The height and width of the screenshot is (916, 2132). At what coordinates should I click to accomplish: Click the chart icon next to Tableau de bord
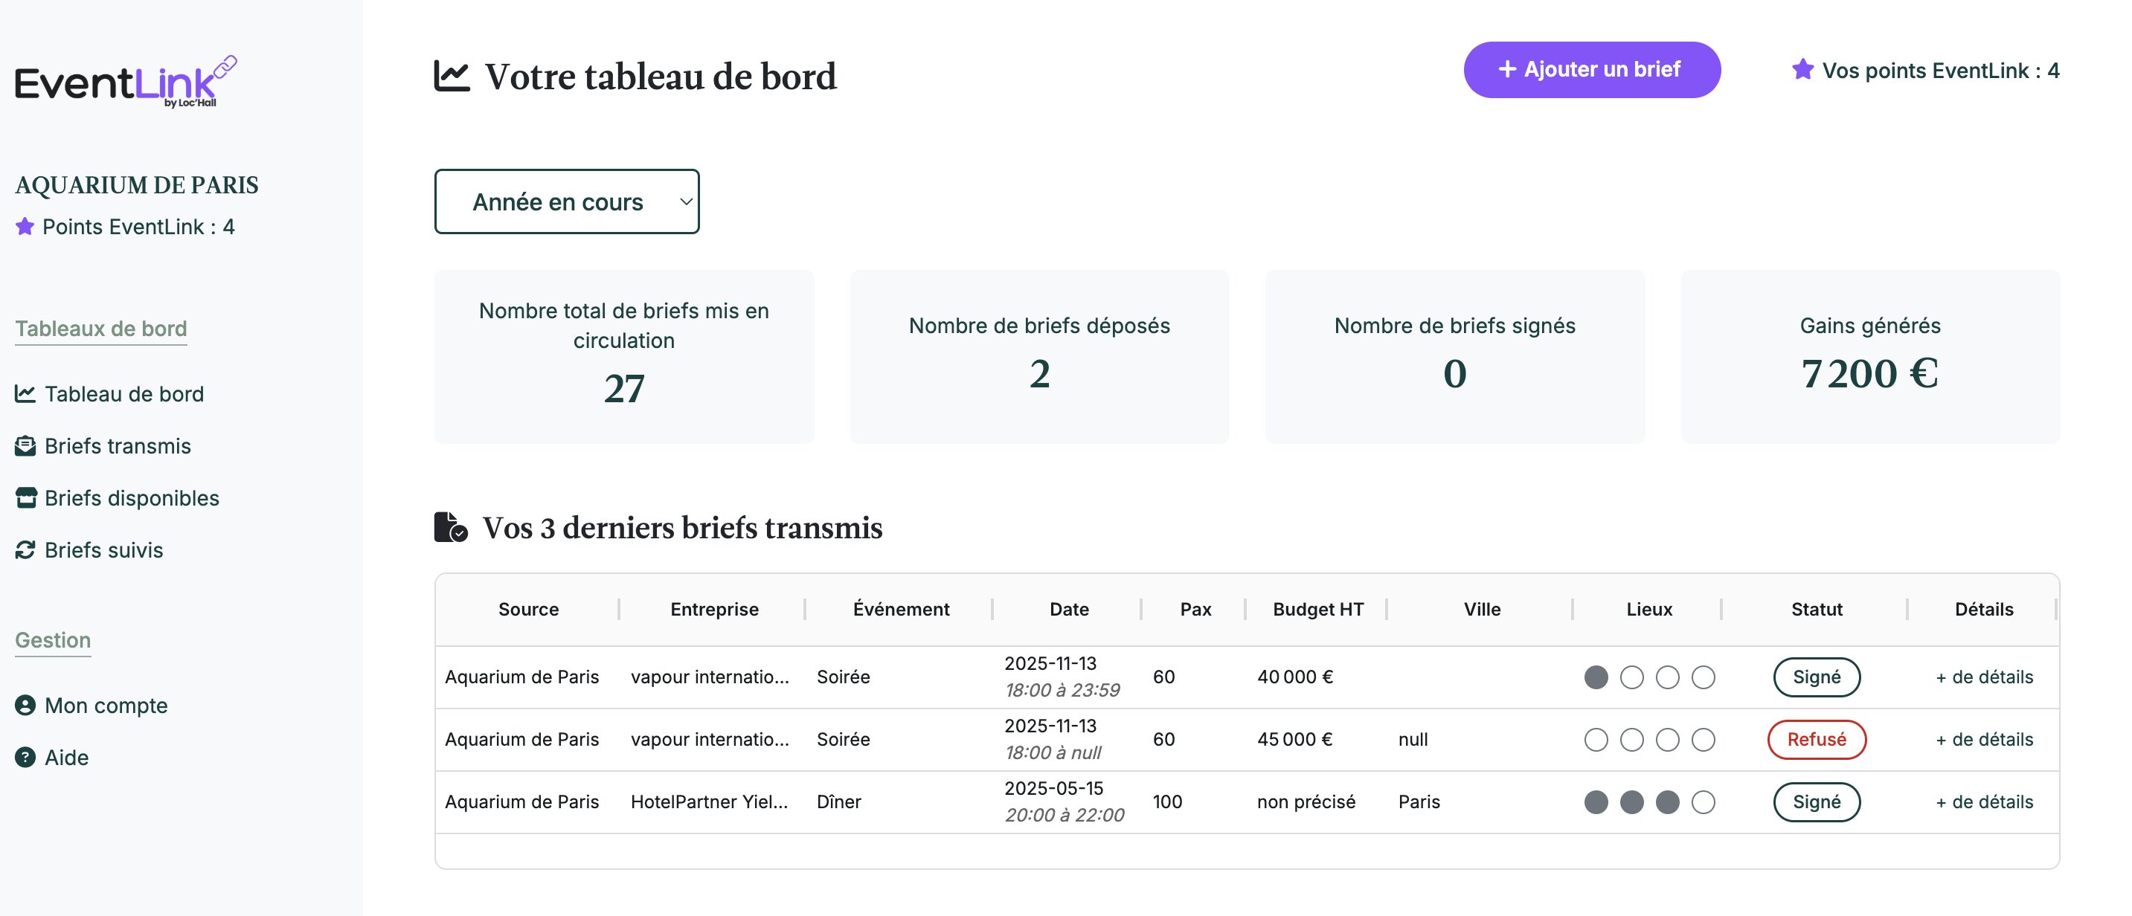(x=25, y=393)
